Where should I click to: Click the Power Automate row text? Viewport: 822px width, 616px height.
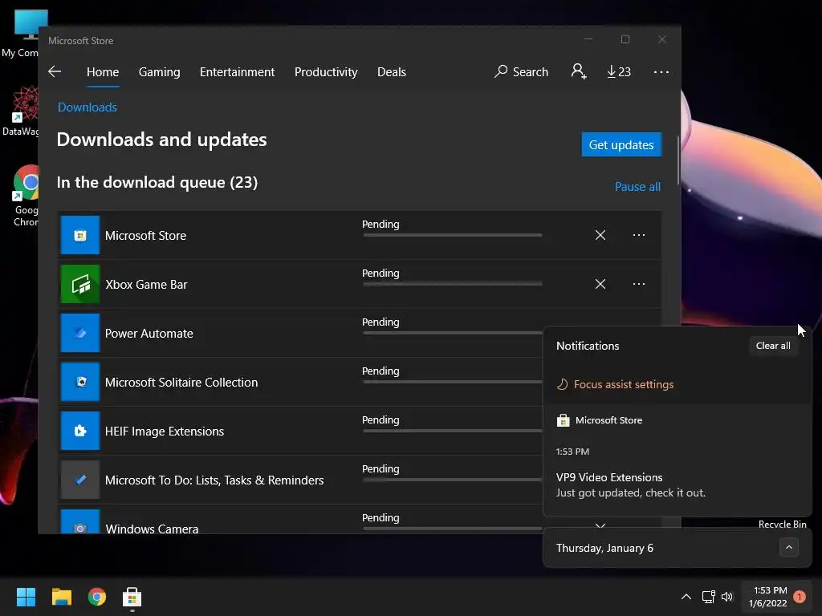[x=149, y=333]
